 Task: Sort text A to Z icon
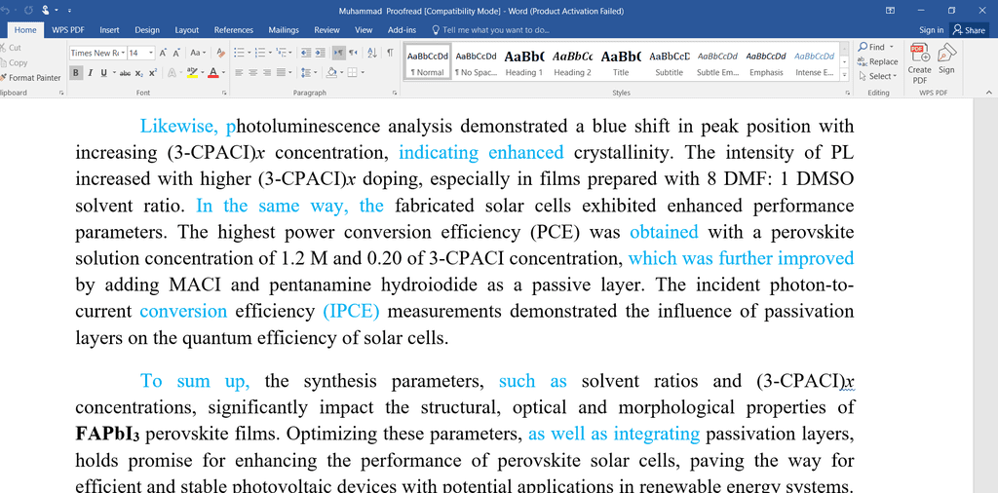click(x=371, y=53)
